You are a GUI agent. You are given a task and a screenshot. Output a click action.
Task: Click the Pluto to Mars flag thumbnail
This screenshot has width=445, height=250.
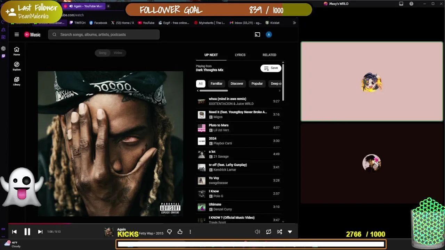[201, 128]
